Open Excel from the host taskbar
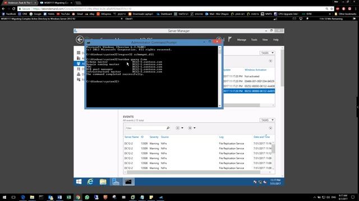Screen dimensions: 359x201 [x=68, y=197]
